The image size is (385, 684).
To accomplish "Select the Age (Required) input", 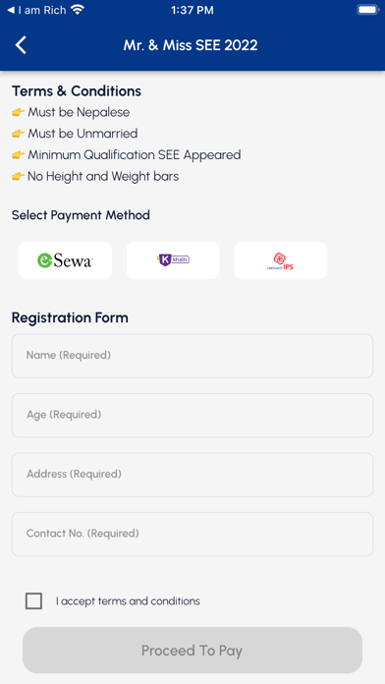I will (x=192, y=416).
